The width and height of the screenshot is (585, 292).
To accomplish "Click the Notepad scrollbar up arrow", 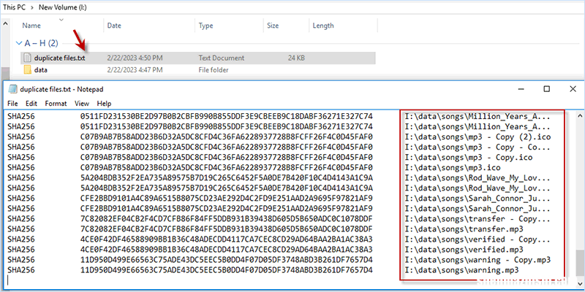I will point(580,116).
